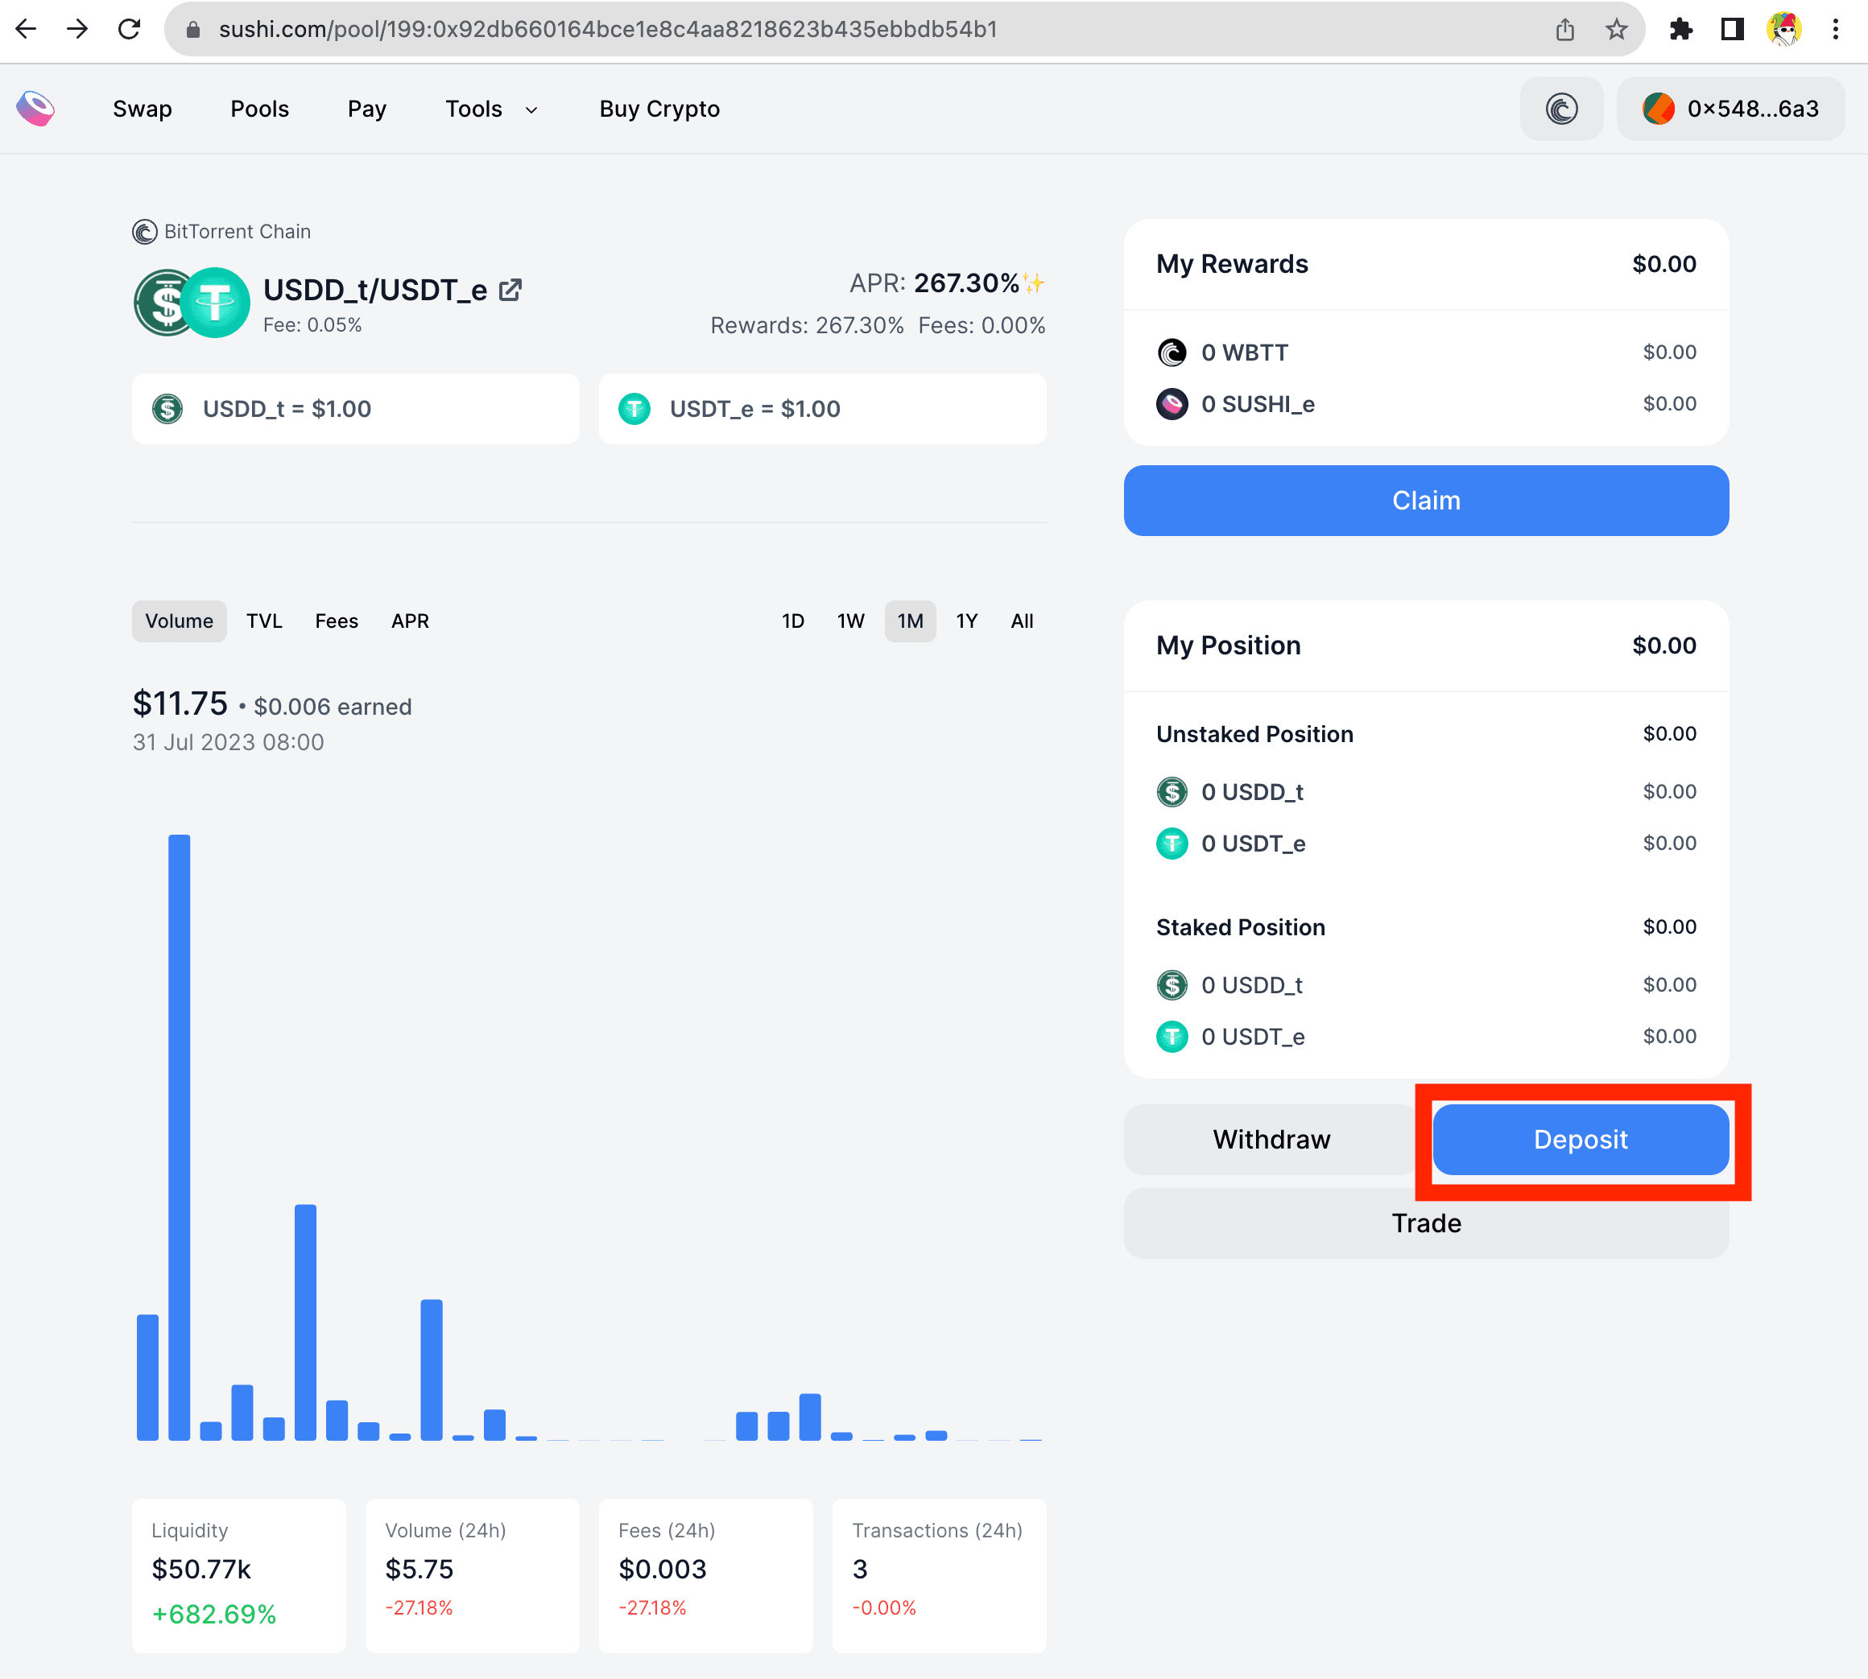Click the 'Unstaked Position' label
Viewport: 1868px width, 1679px height.
(1254, 734)
